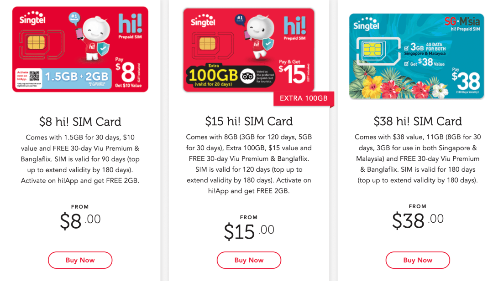This screenshot has width=493, height=281.
Task: Click the mascot character on $8 card
Action: (94, 38)
